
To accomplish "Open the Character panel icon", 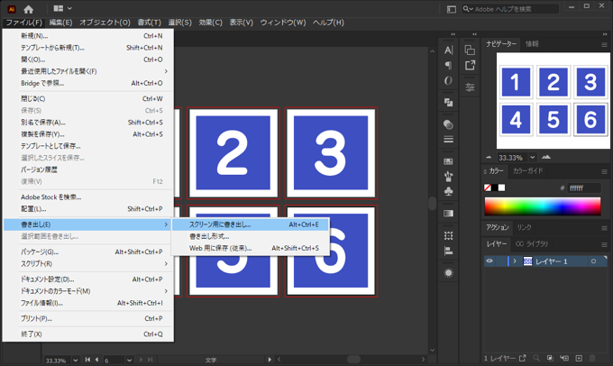I will [448, 50].
